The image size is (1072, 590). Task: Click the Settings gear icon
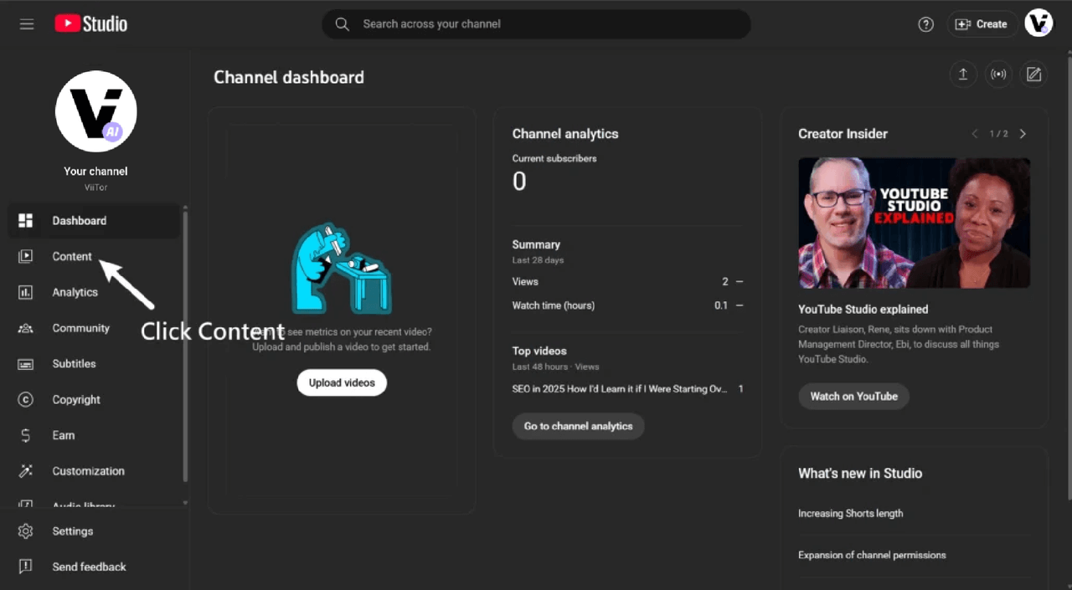click(26, 531)
